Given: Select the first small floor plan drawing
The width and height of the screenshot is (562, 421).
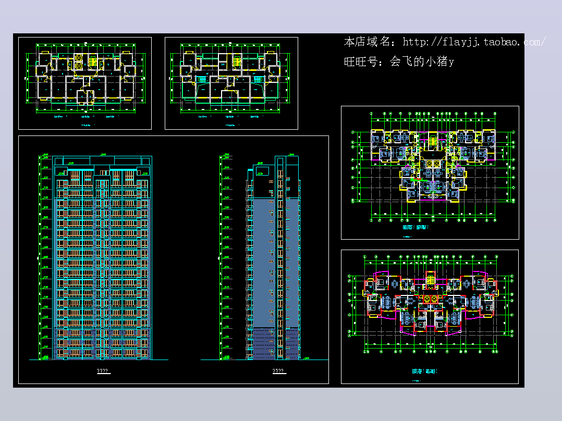Looking at the screenshot, I should (x=85, y=83).
